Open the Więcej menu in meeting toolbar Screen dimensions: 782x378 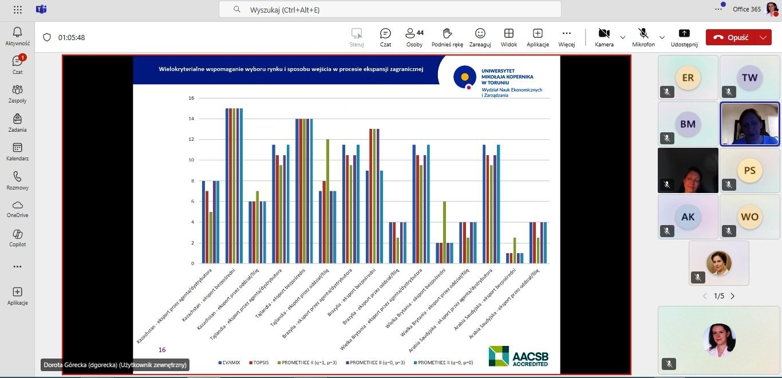(566, 37)
